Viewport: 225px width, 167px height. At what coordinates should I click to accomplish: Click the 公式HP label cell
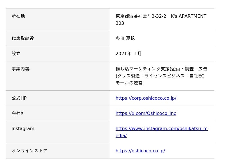tap(19, 98)
